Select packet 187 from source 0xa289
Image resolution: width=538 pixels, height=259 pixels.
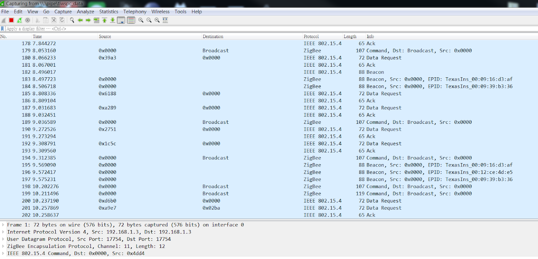point(269,108)
